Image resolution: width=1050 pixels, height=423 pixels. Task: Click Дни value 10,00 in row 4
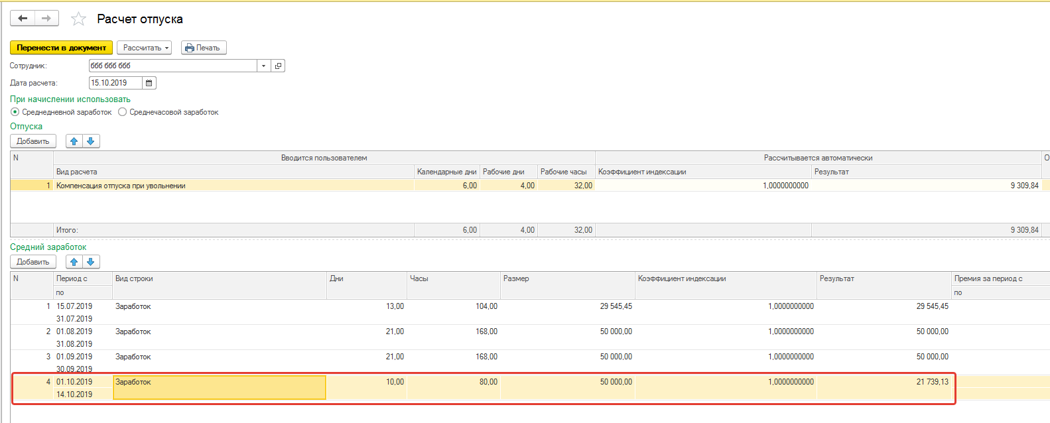tap(395, 382)
